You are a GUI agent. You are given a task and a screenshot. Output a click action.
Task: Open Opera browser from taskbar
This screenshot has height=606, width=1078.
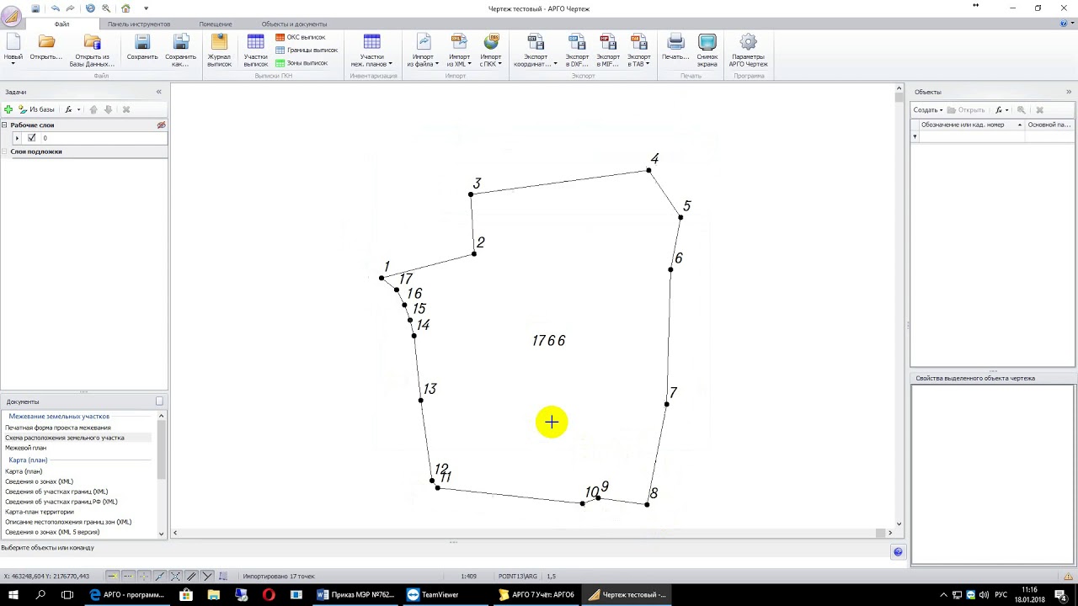coord(269,594)
